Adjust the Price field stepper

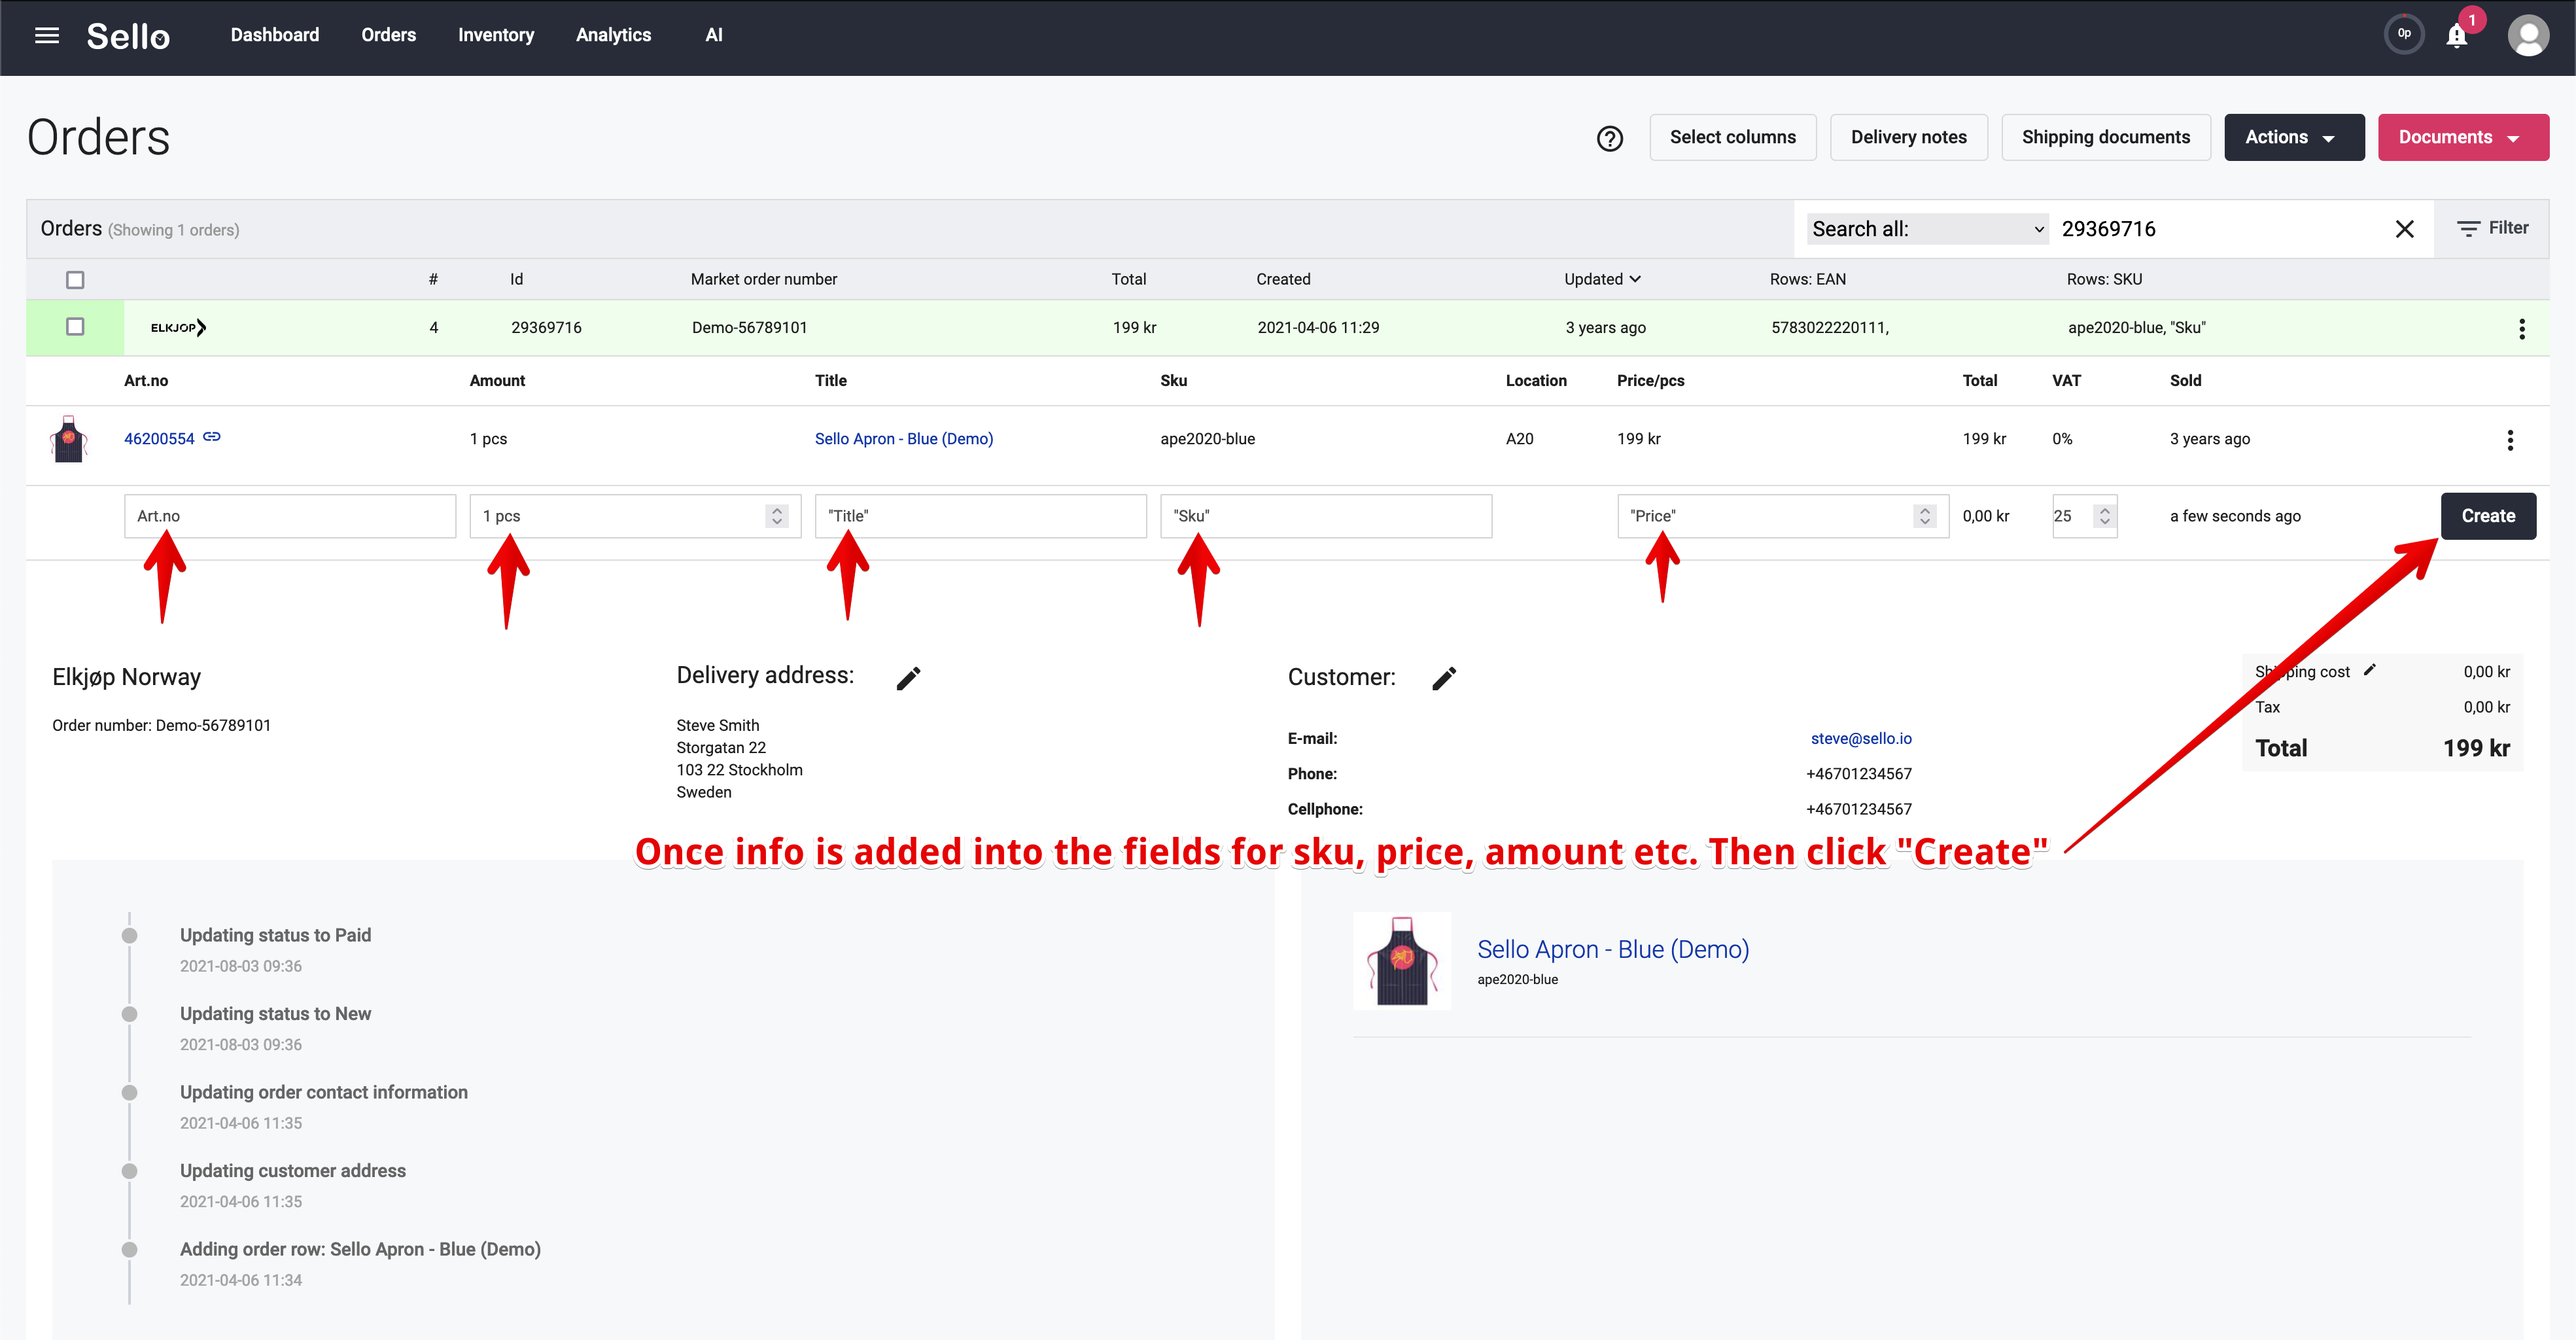coord(1924,516)
